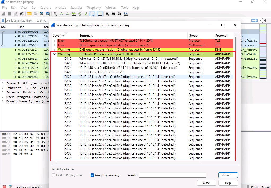The width and height of the screenshot is (271, 188).
Task: Click the capture options gear icon
Action: coord(22,14)
